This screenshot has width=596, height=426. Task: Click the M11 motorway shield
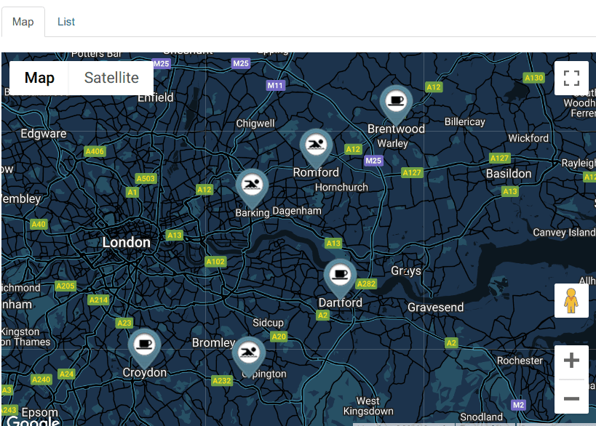(x=275, y=86)
